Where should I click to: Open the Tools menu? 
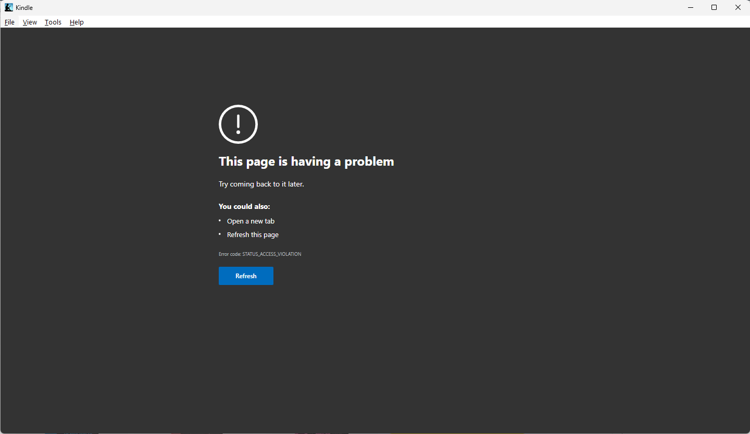[52, 22]
